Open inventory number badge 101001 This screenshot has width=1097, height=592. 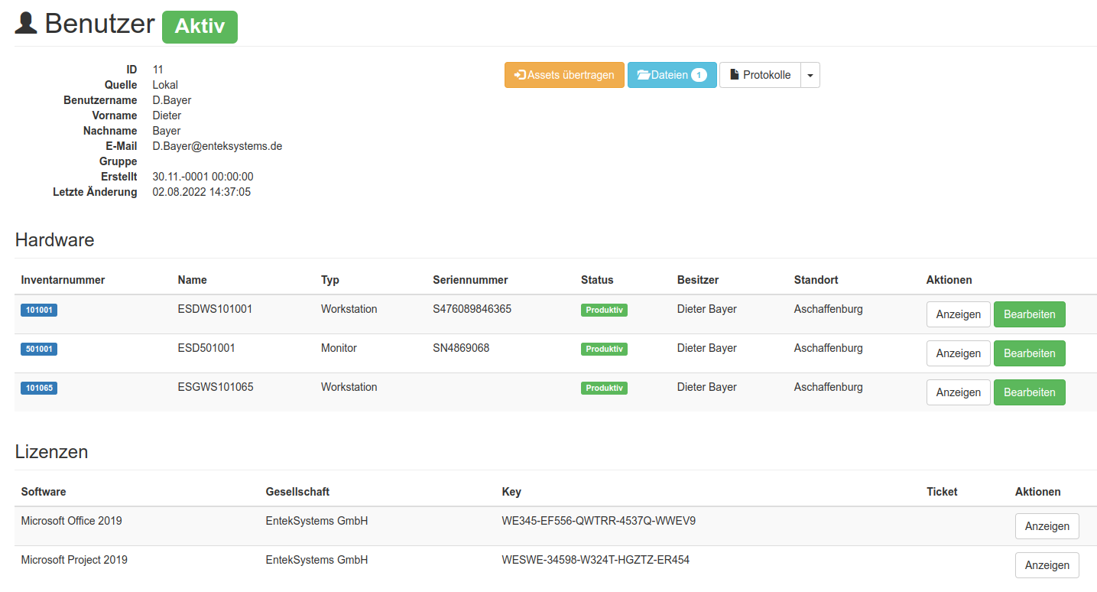[39, 311]
